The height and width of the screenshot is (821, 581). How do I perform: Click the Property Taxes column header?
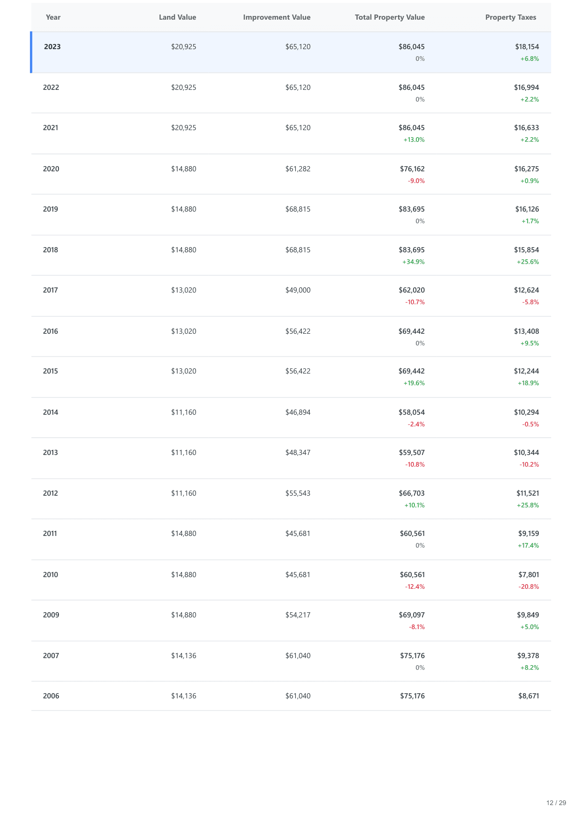(x=510, y=17)
